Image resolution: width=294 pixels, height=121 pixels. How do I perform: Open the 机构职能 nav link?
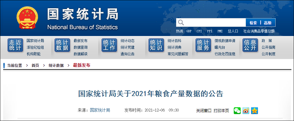tap(33, 54)
